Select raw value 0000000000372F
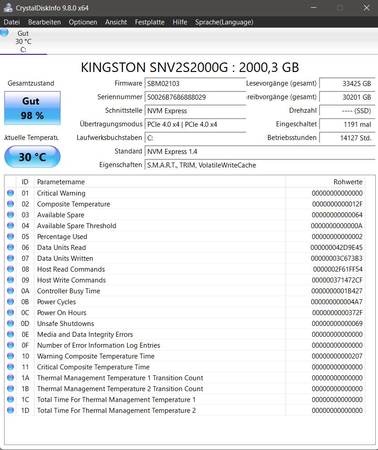The width and height of the screenshot is (378, 450). click(337, 313)
